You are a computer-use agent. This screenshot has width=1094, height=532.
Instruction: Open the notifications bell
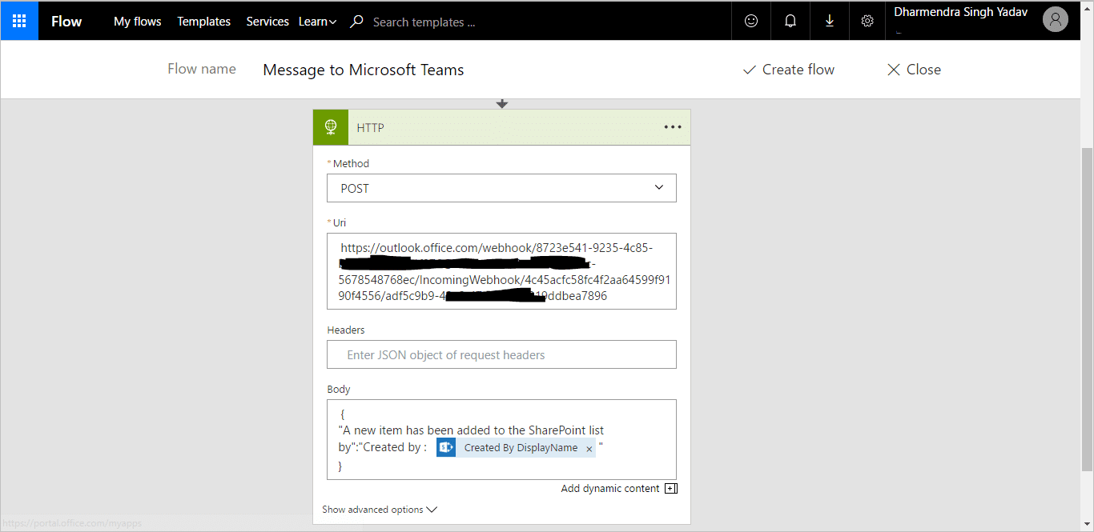tap(790, 21)
